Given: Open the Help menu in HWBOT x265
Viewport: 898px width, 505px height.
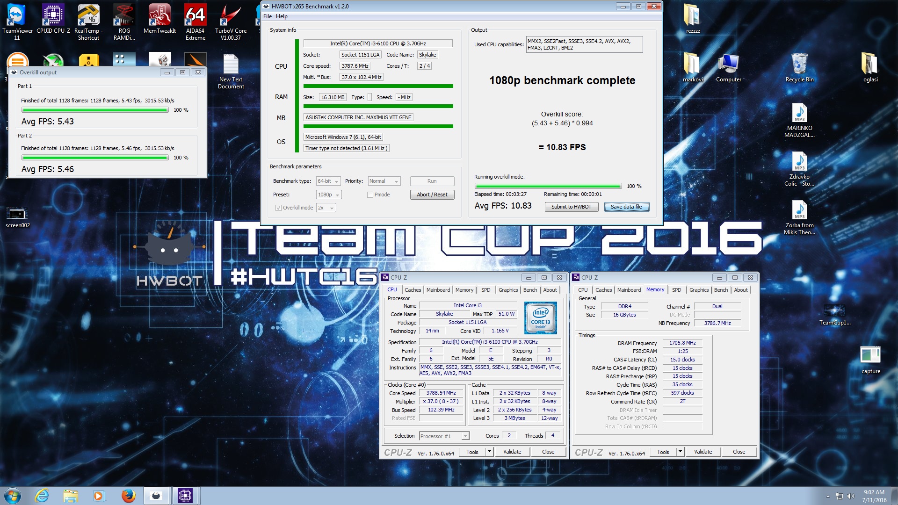Looking at the screenshot, I should pos(282,16).
